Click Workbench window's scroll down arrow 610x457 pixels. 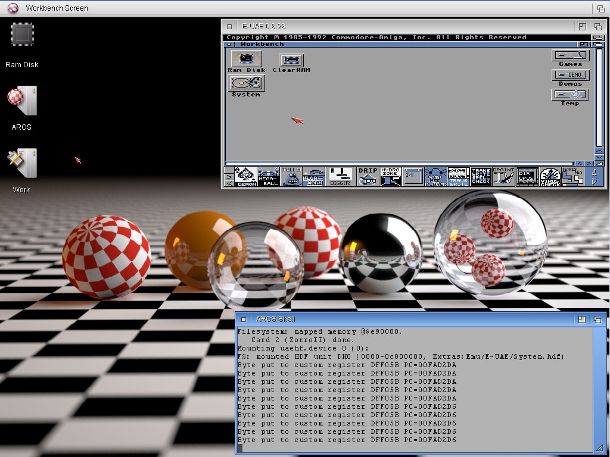(x=599, y=157)
